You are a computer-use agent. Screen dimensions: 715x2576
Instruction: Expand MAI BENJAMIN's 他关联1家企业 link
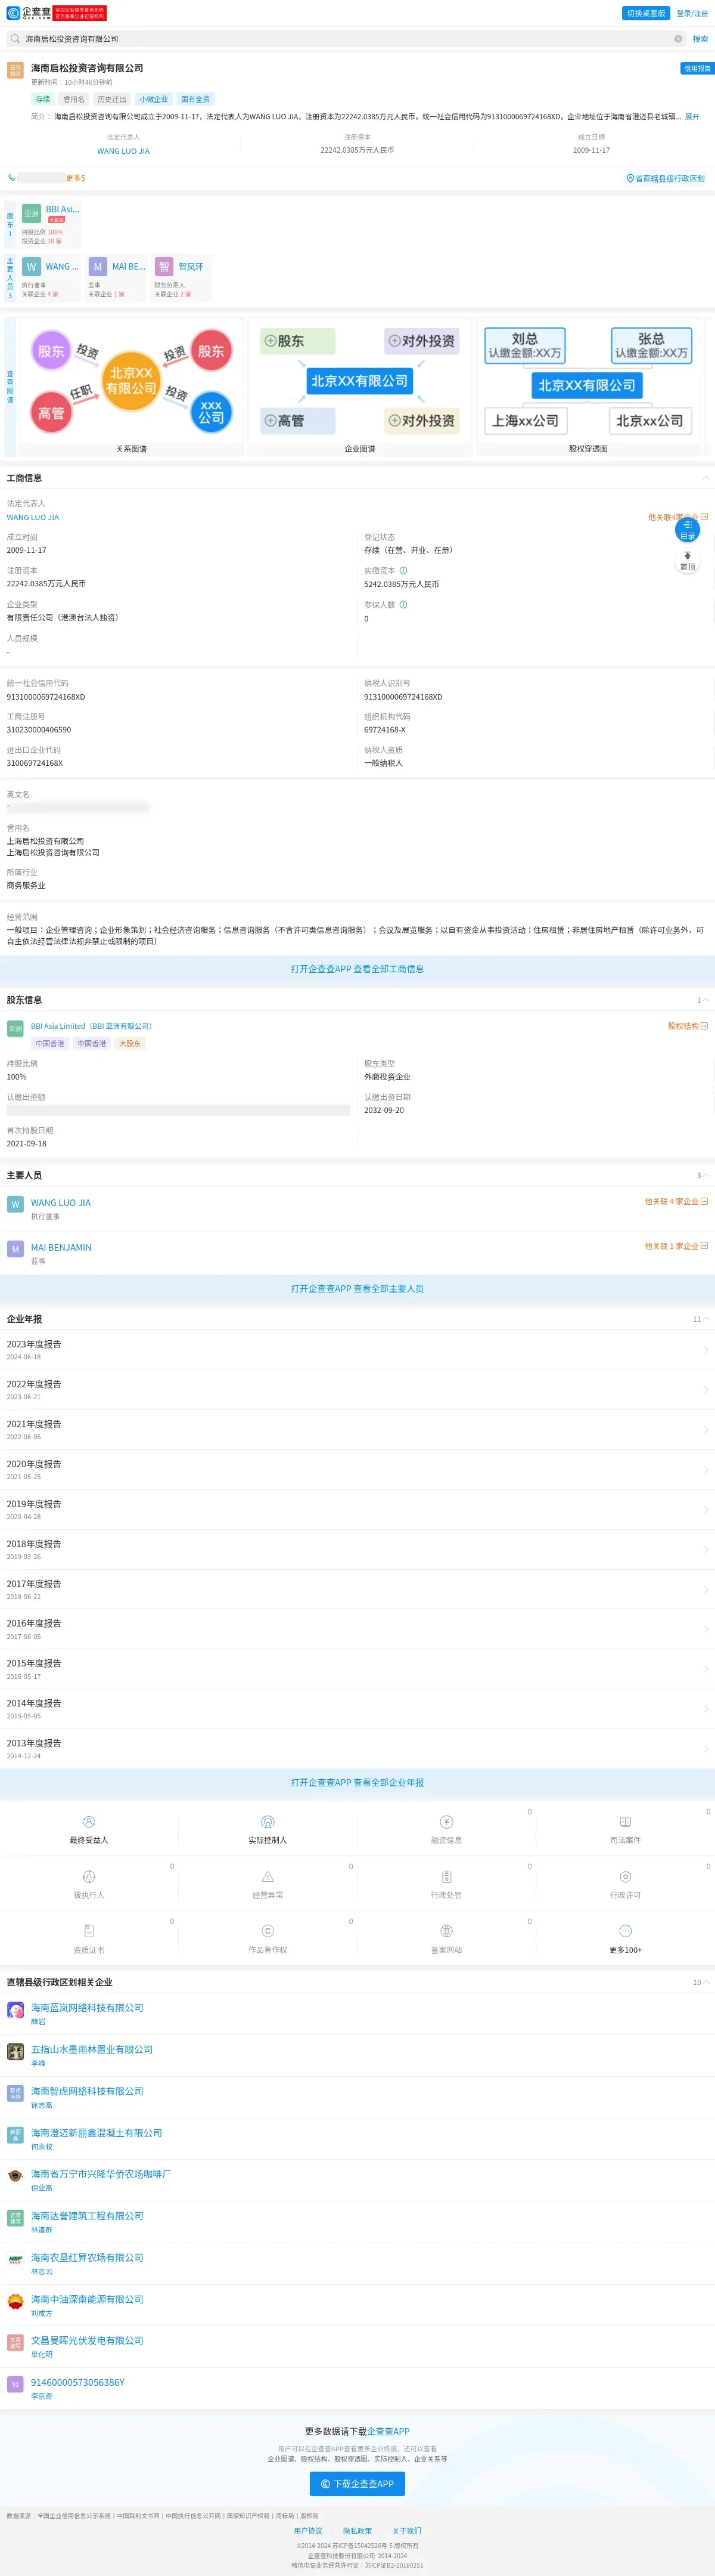676,1246
